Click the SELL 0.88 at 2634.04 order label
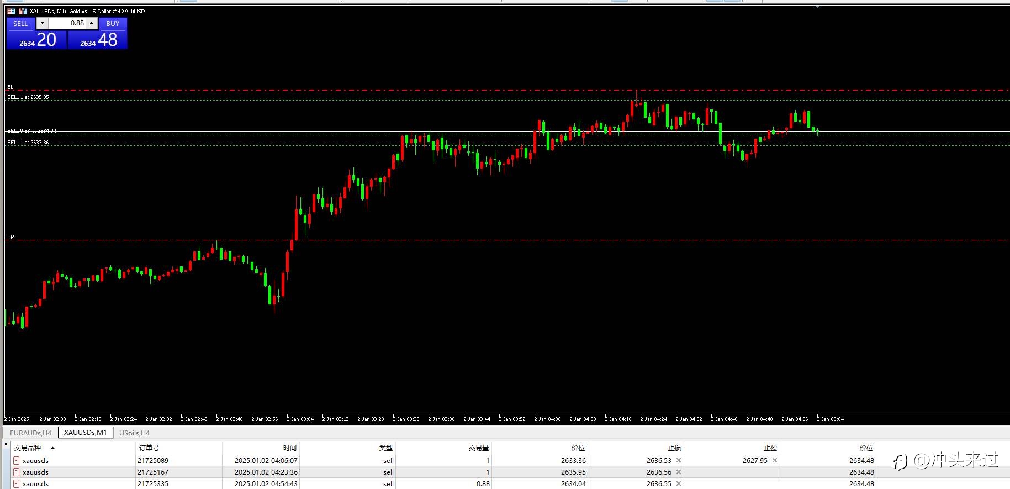Viewport: 1010px width, 489px height. point(31,131)
